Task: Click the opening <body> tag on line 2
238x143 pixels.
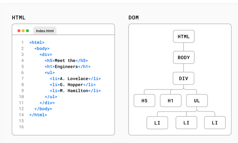Action: pos(42,49)
